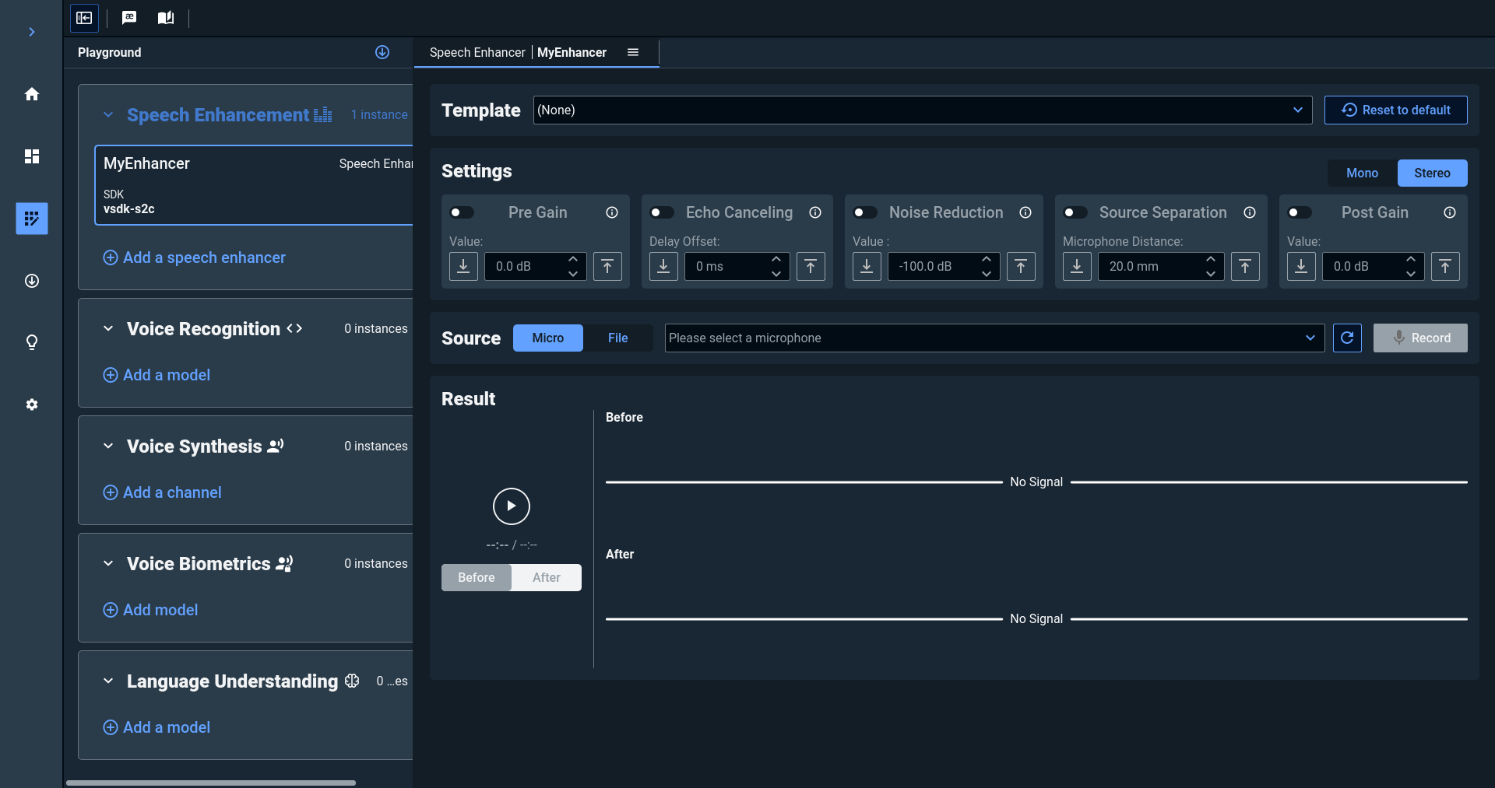The image size is (1495, 788).
Task: Enable the Source Separation toggle
Action: click(1075, 212)
